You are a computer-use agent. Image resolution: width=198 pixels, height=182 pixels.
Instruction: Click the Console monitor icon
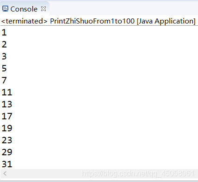point(5,9)
